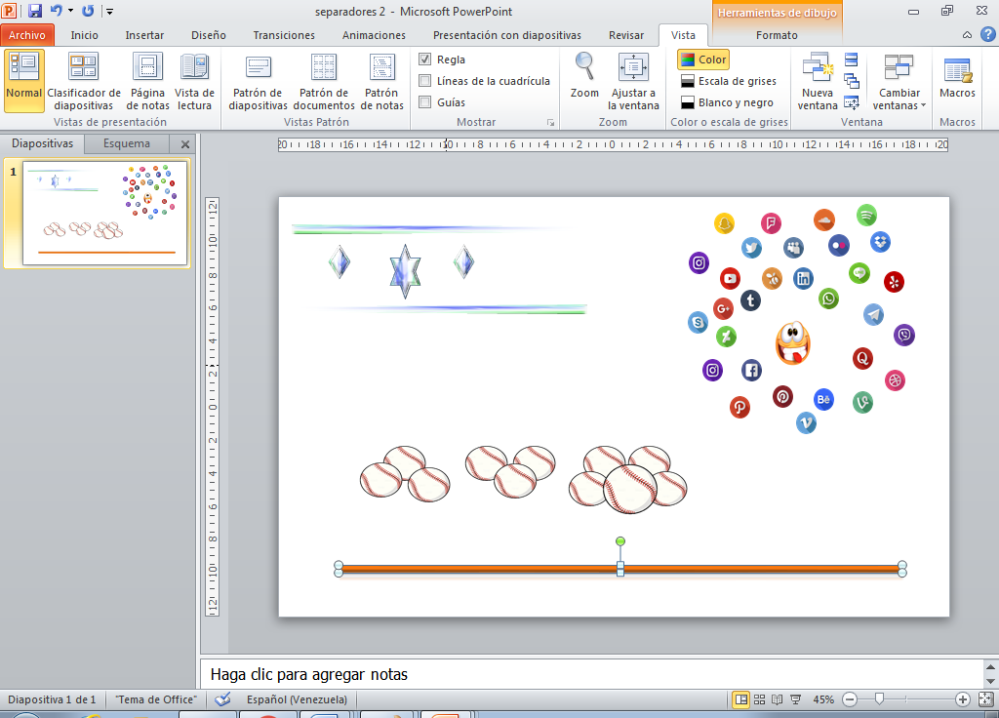Open Mostrar dialog launcher
Viewport: 999px width, 718px height.
pos(550,122)
